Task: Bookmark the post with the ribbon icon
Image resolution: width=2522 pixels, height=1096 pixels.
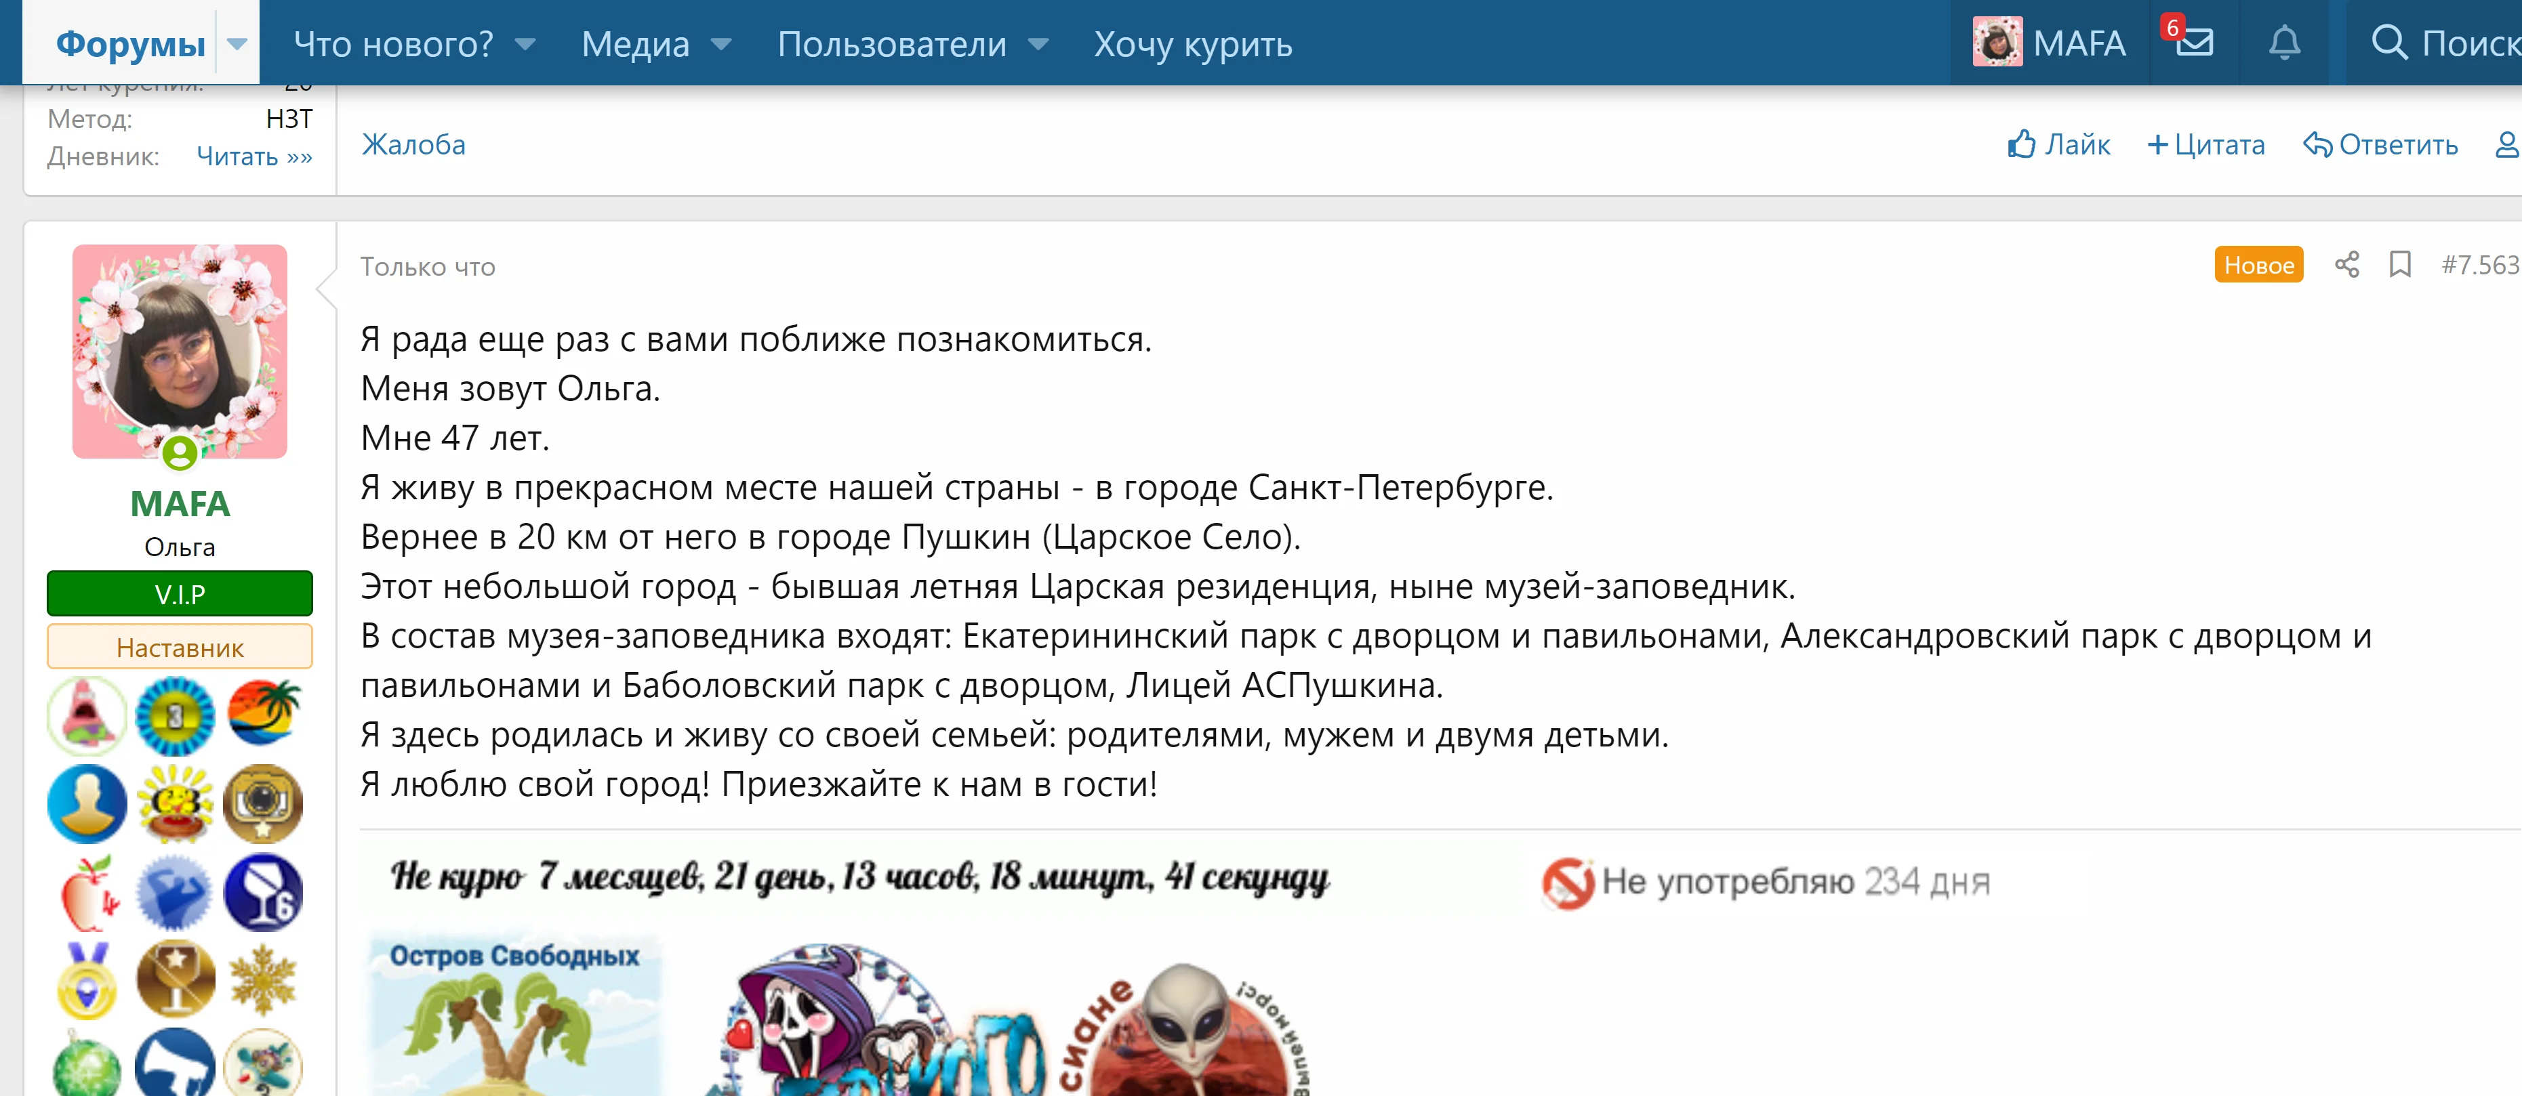Action: [2399, 264]
